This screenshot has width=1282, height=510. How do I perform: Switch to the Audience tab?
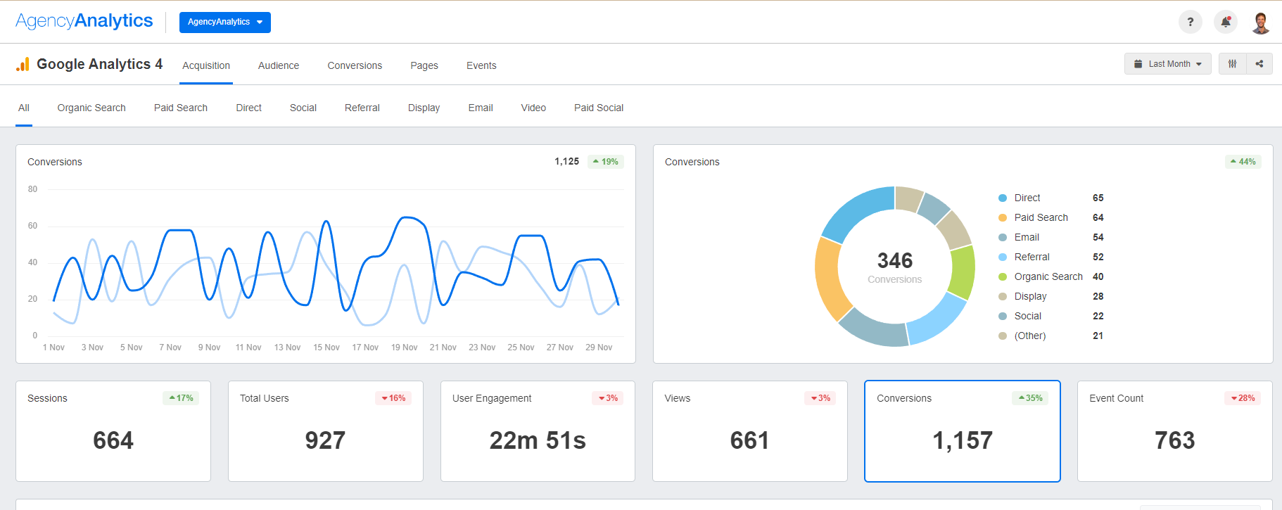pyautogui.click(x=278, y=65)
